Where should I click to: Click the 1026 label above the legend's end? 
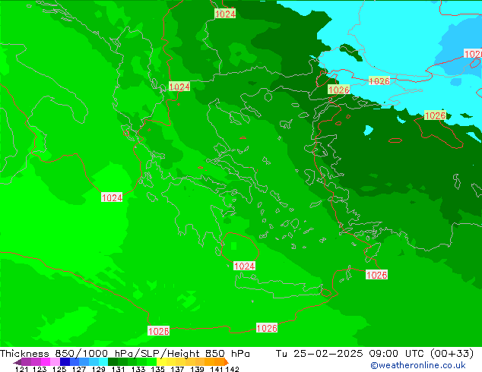point(267,328)
